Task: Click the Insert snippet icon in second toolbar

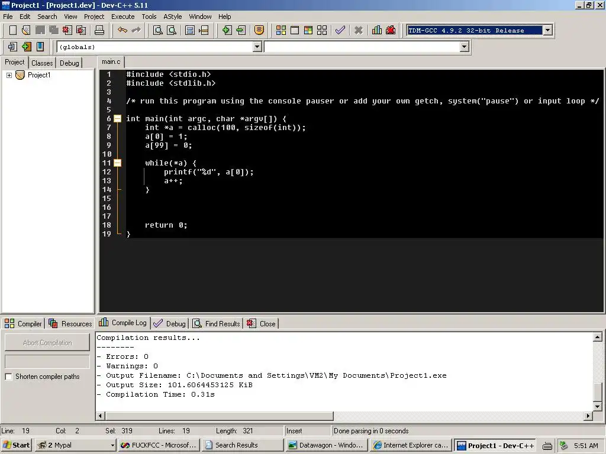Action: [12, 47]
